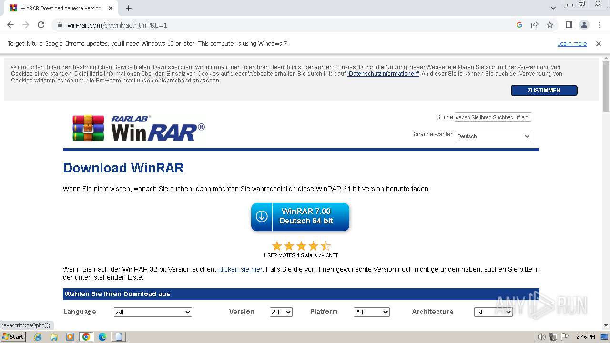Viewport: 610px width, 343px height.
Task: Open the network icon in the system tray
Action: point(553,337)
